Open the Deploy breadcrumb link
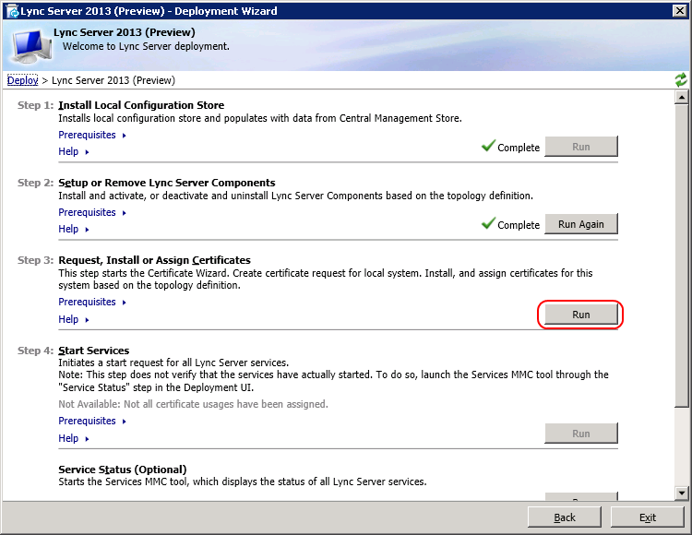 tap(22, 80)
